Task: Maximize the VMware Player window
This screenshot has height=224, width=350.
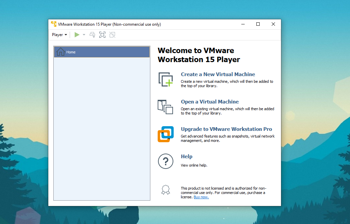Action: coord(258,24)
